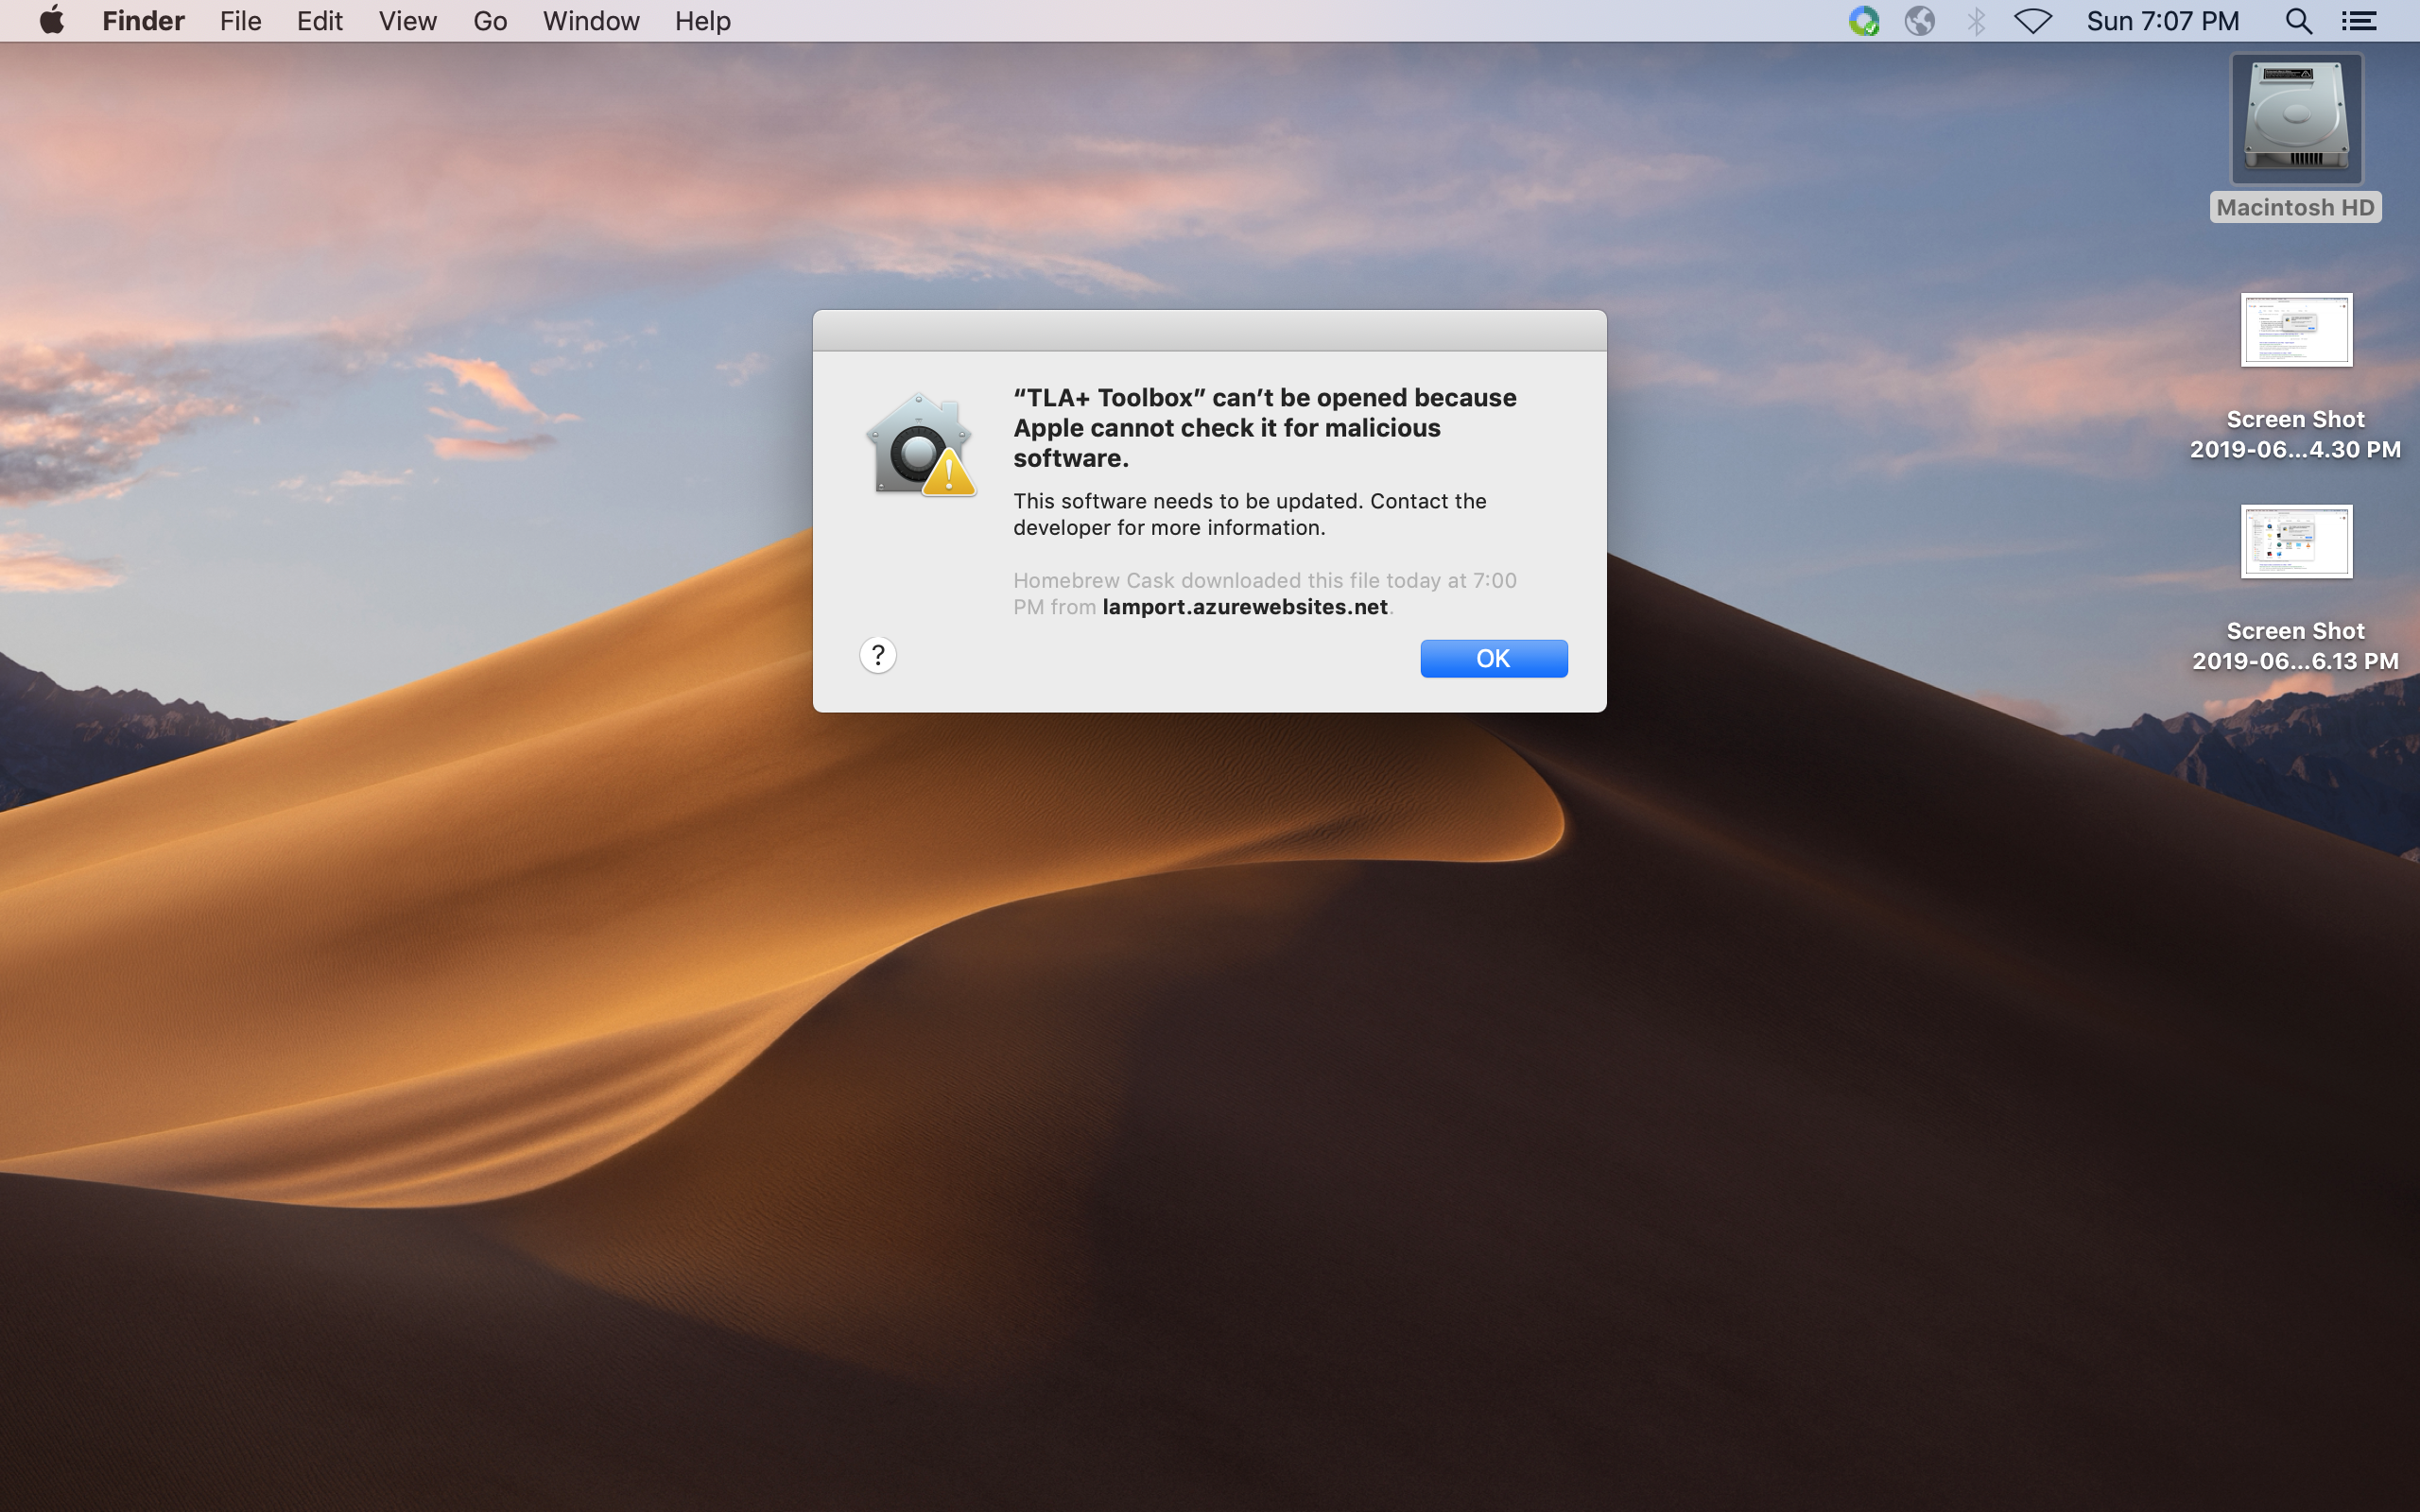Click the help question mark button in dialog

[x=878, y=655]
